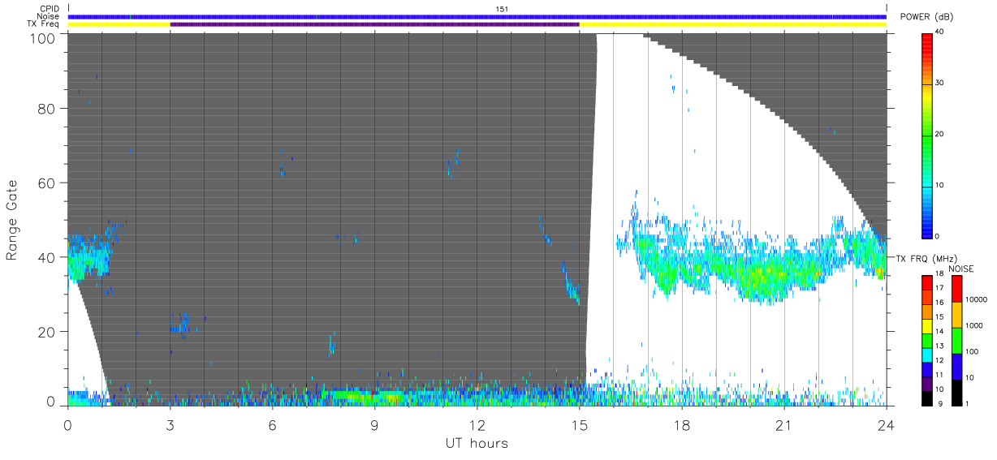Click the NOISE color scale bar
997x460 pixels.
tap(956, 341)
